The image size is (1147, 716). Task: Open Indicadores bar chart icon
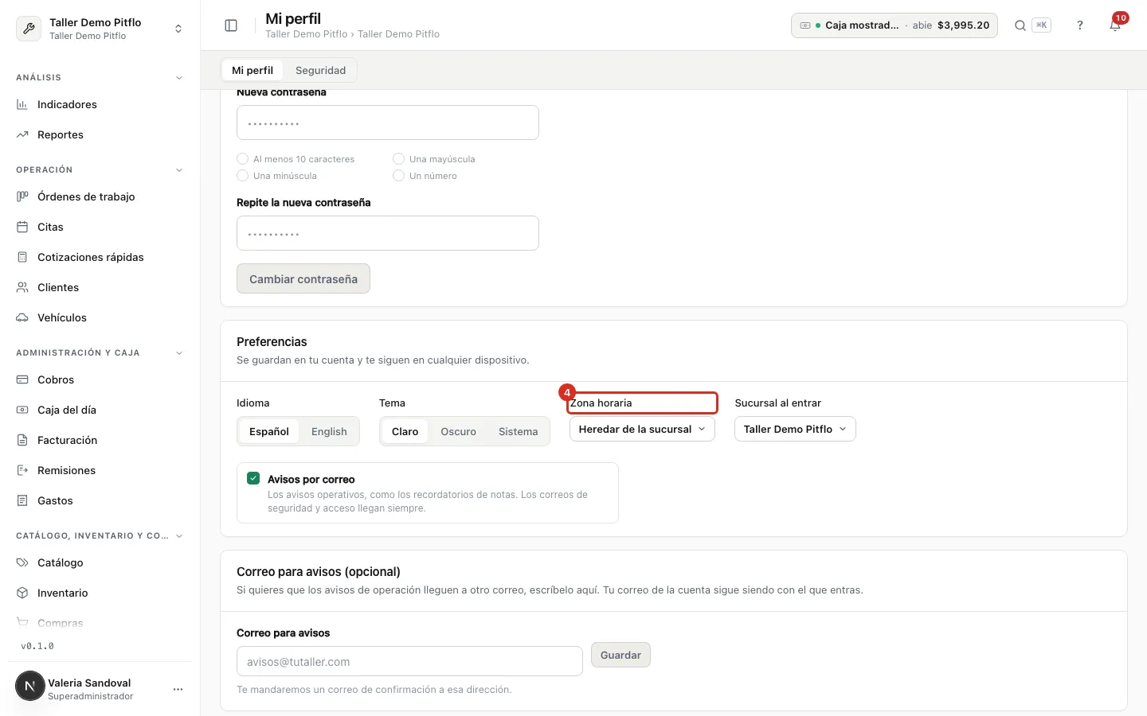pos(22,104)
